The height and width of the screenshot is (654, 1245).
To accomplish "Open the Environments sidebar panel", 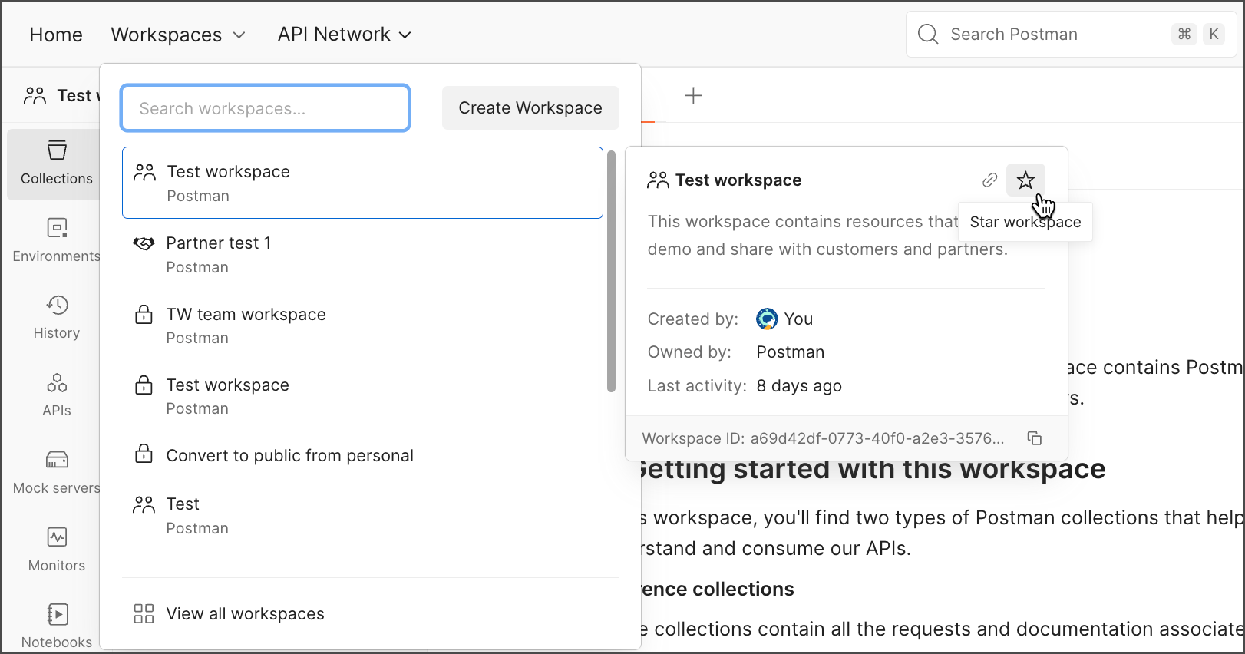I will [x=57, y=240].
